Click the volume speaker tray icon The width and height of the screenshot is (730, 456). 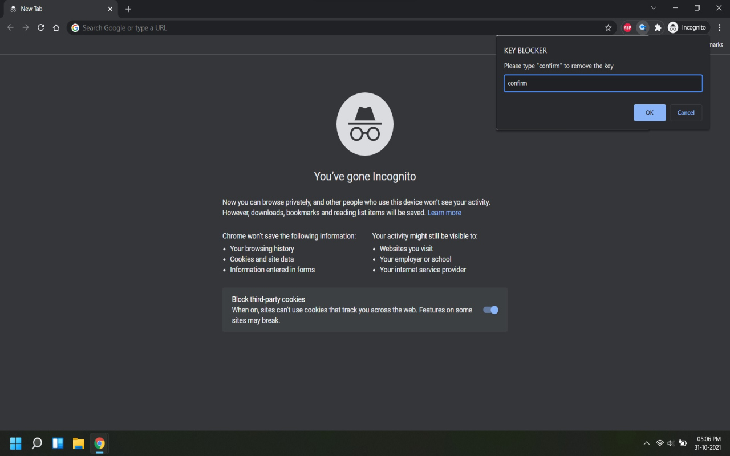[671, 443]
